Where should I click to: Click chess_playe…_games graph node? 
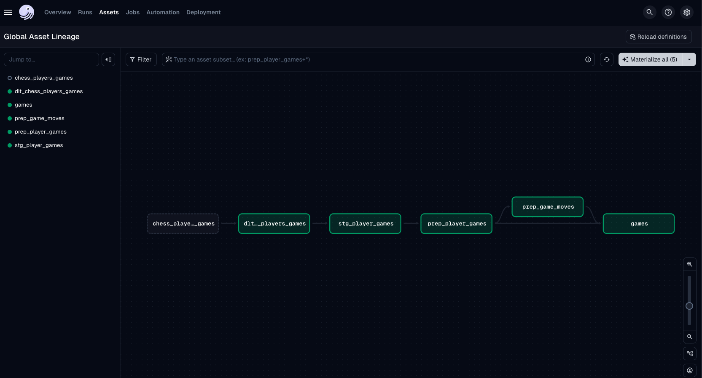pos(183,224)
